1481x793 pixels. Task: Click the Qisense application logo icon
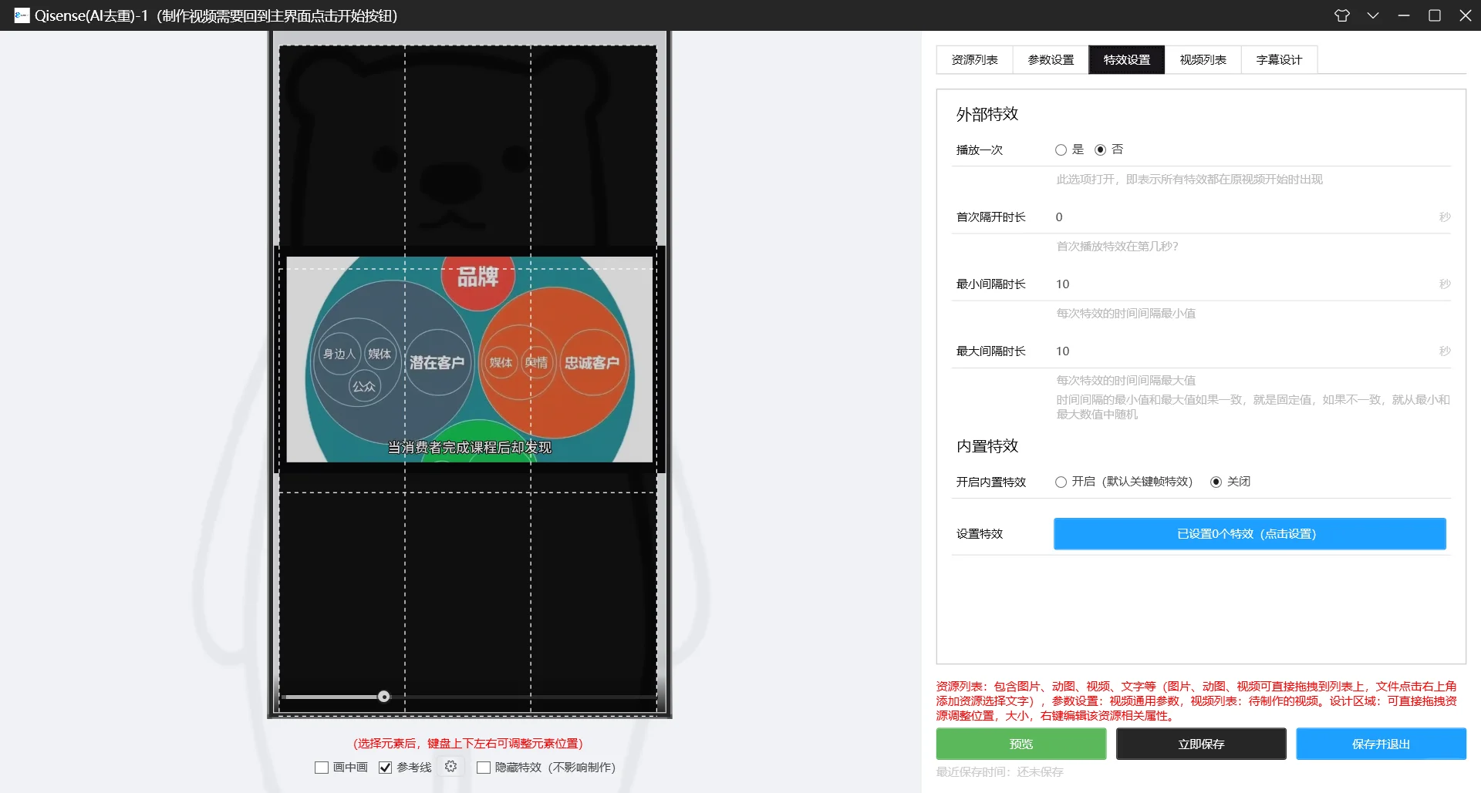click(20, 15)
